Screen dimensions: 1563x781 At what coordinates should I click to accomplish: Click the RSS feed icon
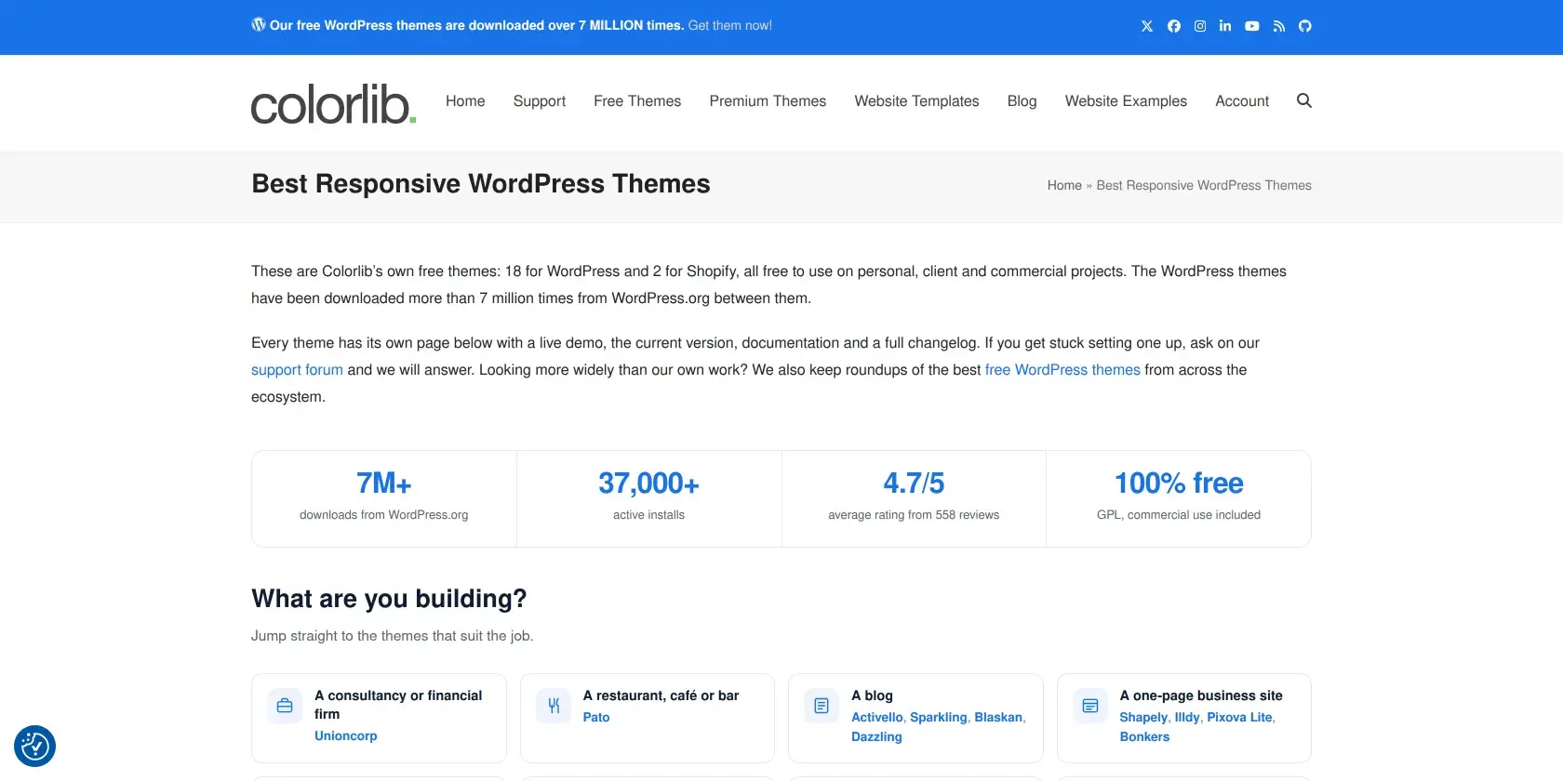[1279, 26]
